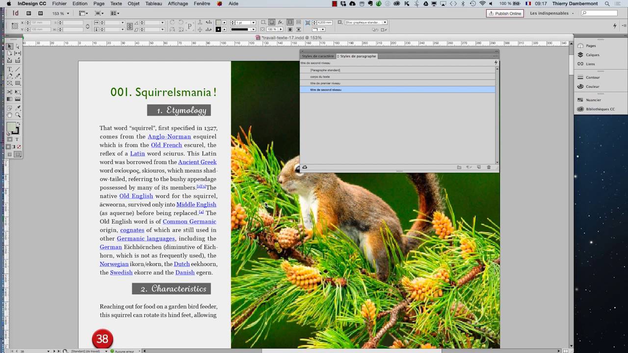Pick the Scissors tool
This screenshot has width=628, height=353.
9,92
